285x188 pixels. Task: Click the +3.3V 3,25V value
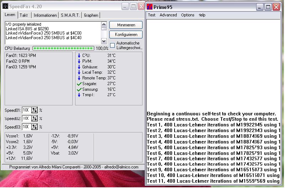coord(28,147)
